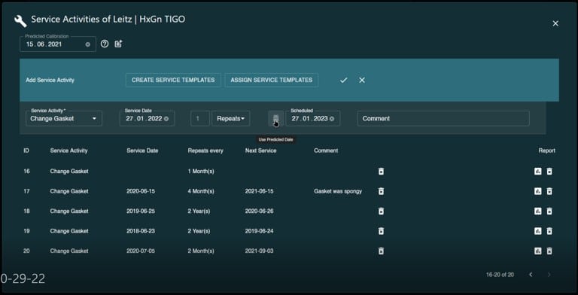578x295 pixels.
Task: Delete comment for row ID 17
Action: click(x=381, y=191)
